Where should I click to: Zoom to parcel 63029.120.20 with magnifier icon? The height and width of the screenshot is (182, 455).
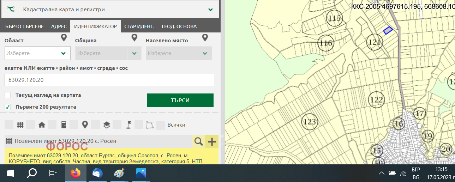pos(199,141)
